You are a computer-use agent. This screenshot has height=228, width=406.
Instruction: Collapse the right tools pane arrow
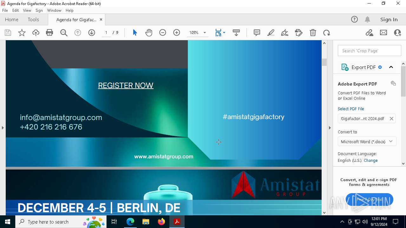[x=330, y=128]
